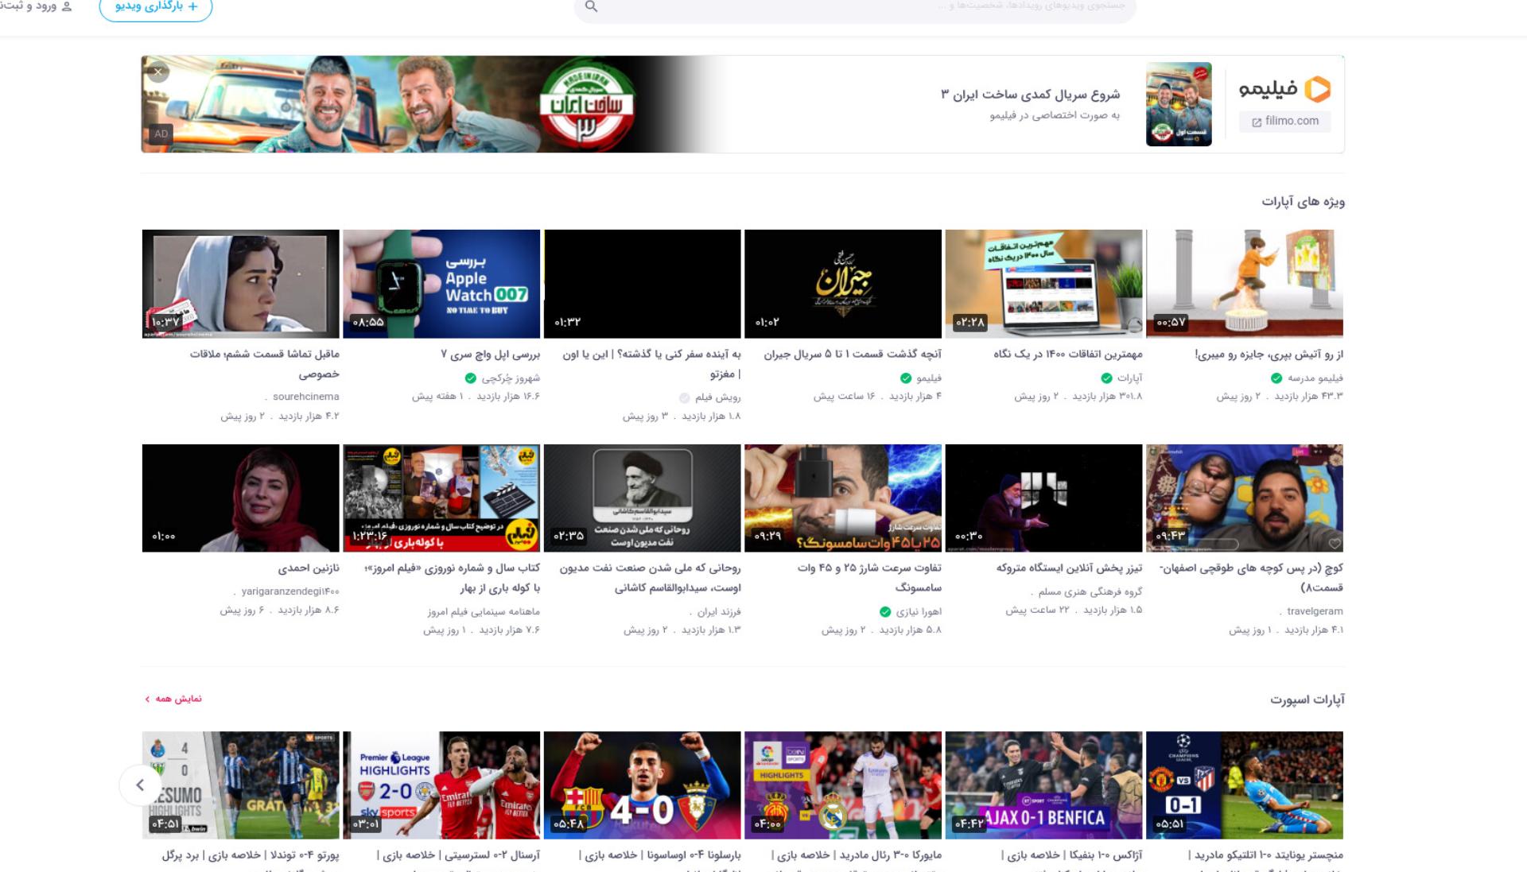
Task: Click the small Filimo series poster thumbnail
Action: click(1179, 104)
